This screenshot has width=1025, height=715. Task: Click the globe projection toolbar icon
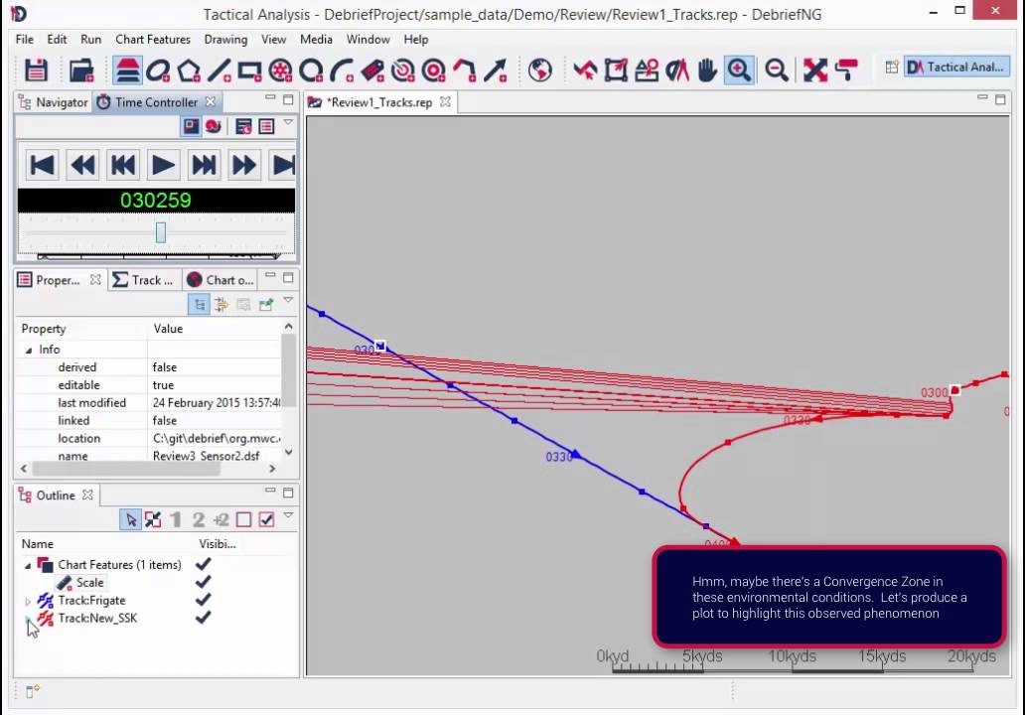(540, 70)
